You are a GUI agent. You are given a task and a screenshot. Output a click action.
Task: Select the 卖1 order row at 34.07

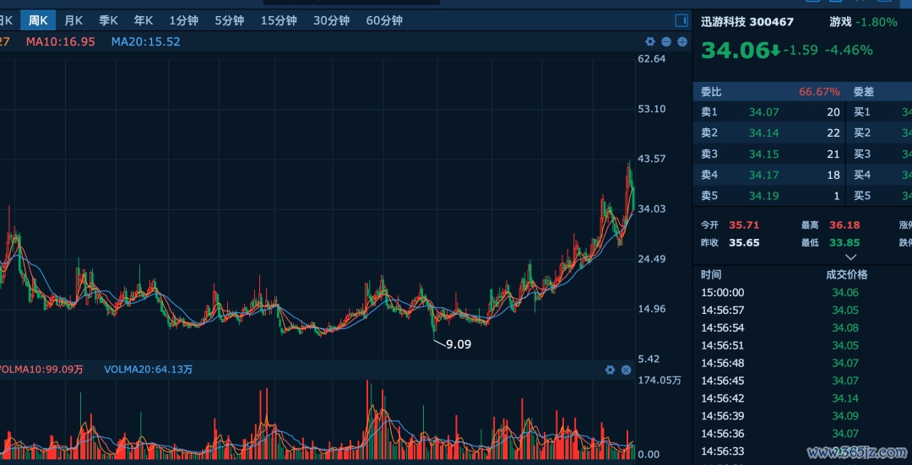[770, 112]
